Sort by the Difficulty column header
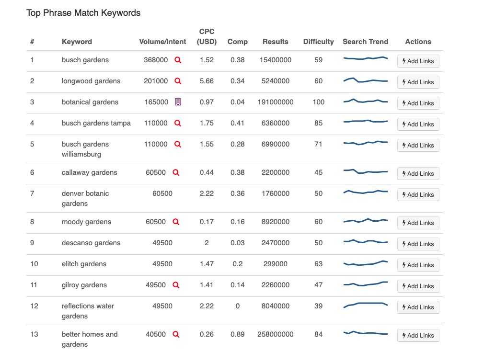This screenshot has height=351, width=484. click(319, 42)
